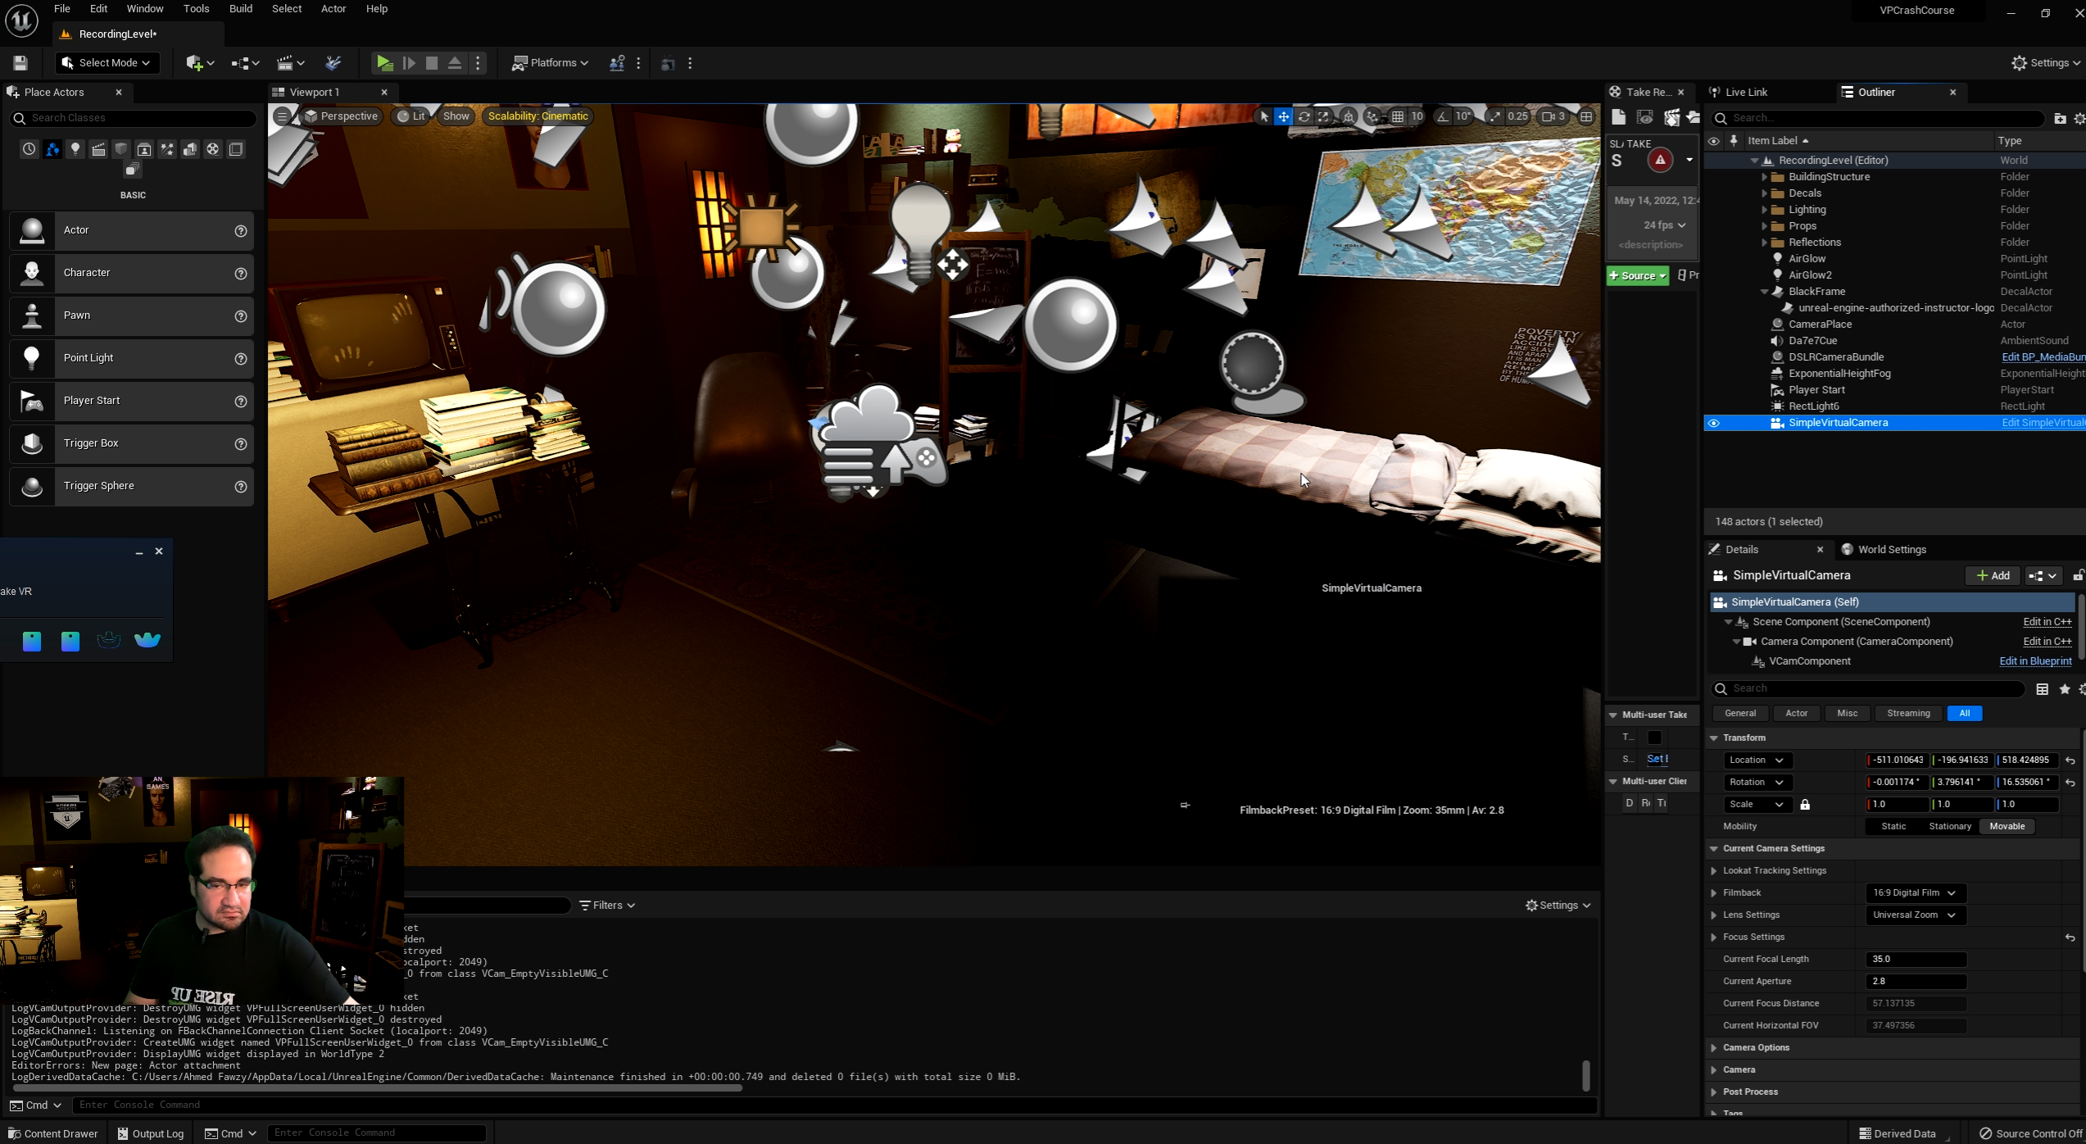Click help icon for Point Light actor
Viewport: 2086px width, 1144px height.
point(241,359)
